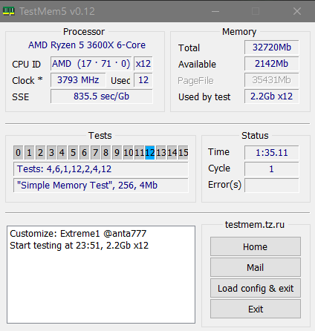
Task: Select test number 6 box
Action: pyautogui.click(x=84, y=153)
